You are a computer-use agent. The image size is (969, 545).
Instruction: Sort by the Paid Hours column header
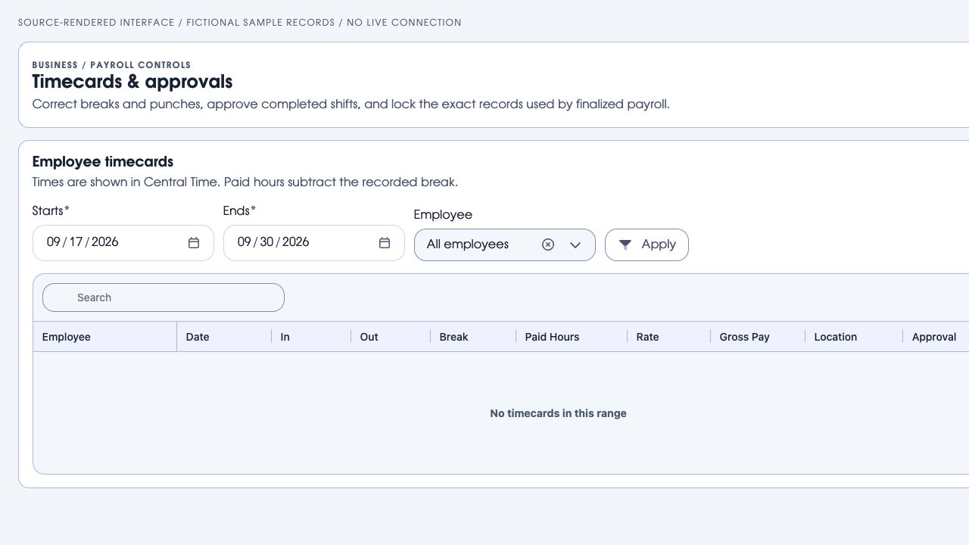(x=572, y=337)
